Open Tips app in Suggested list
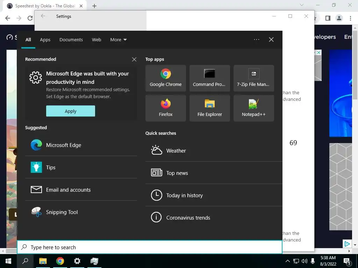The width and height of the screenshot is (358, 268). [81, 167]
